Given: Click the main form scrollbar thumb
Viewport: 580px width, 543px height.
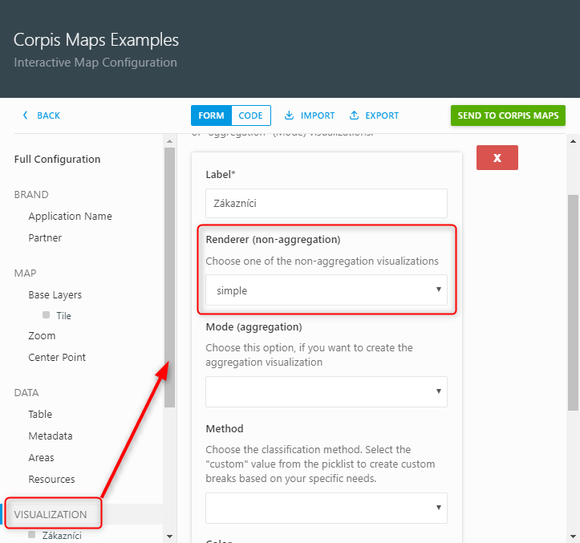Looking at the screenshot, I should point(573,302).
